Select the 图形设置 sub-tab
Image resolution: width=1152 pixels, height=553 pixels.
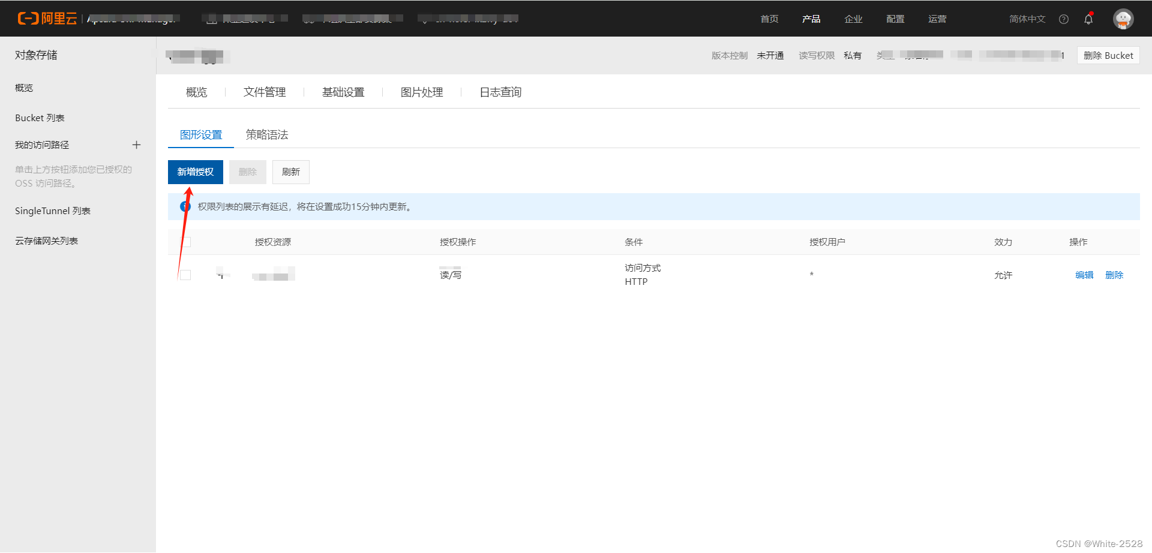[x=201, y=135]
